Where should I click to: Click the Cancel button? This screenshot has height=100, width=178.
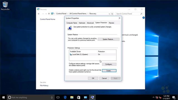[104, 78]
